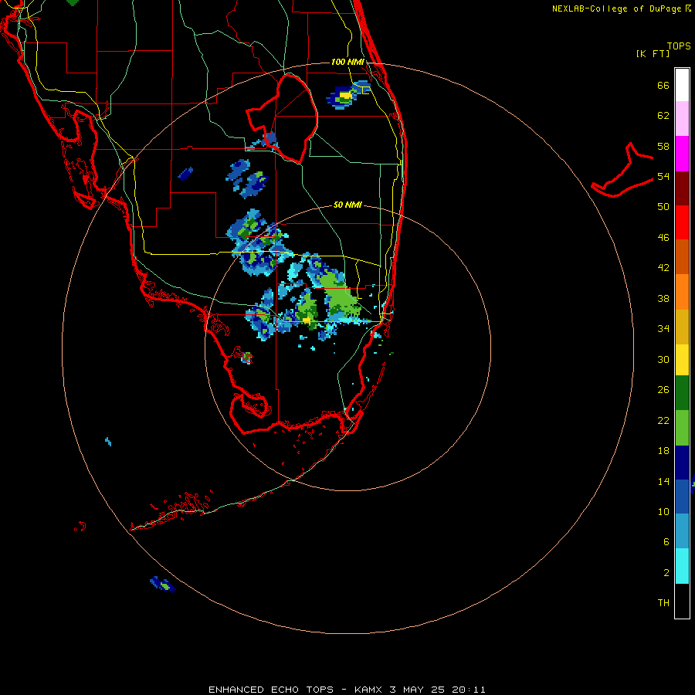This screenshot has height=695, width=695.
Task: Click the 46 legend value
Action: [663, 237]
